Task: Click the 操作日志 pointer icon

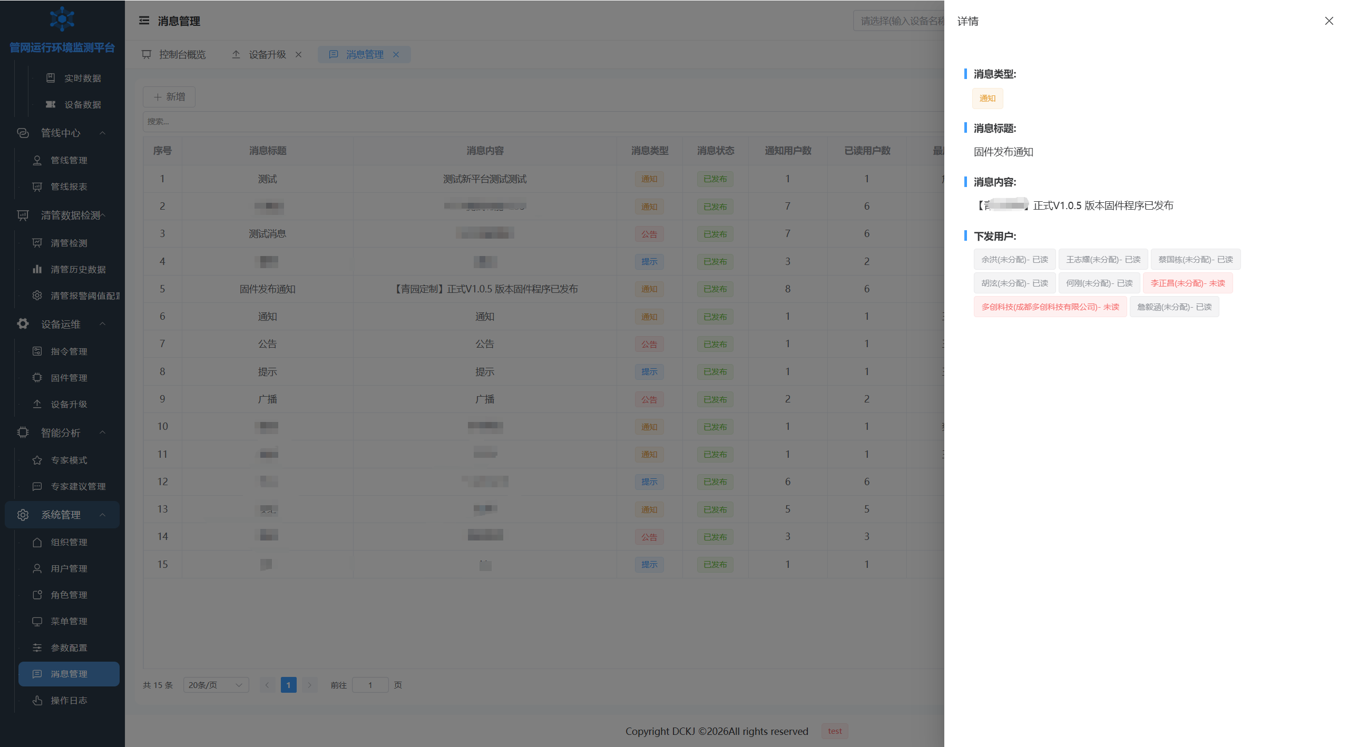Action: 37,700
